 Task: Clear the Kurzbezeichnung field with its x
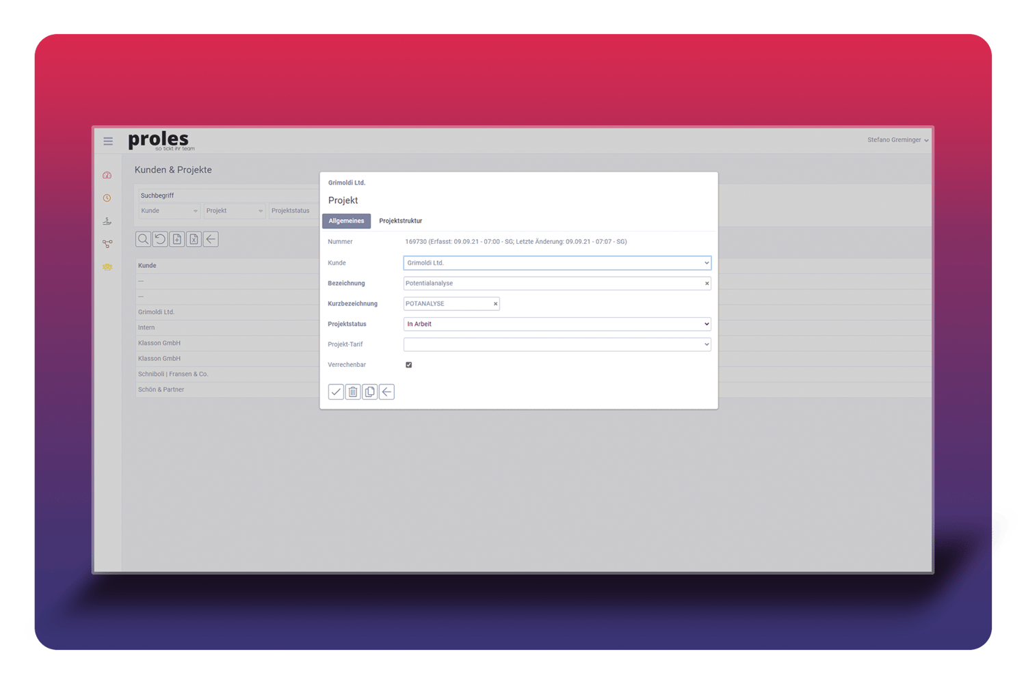click(x=495, y=304)
